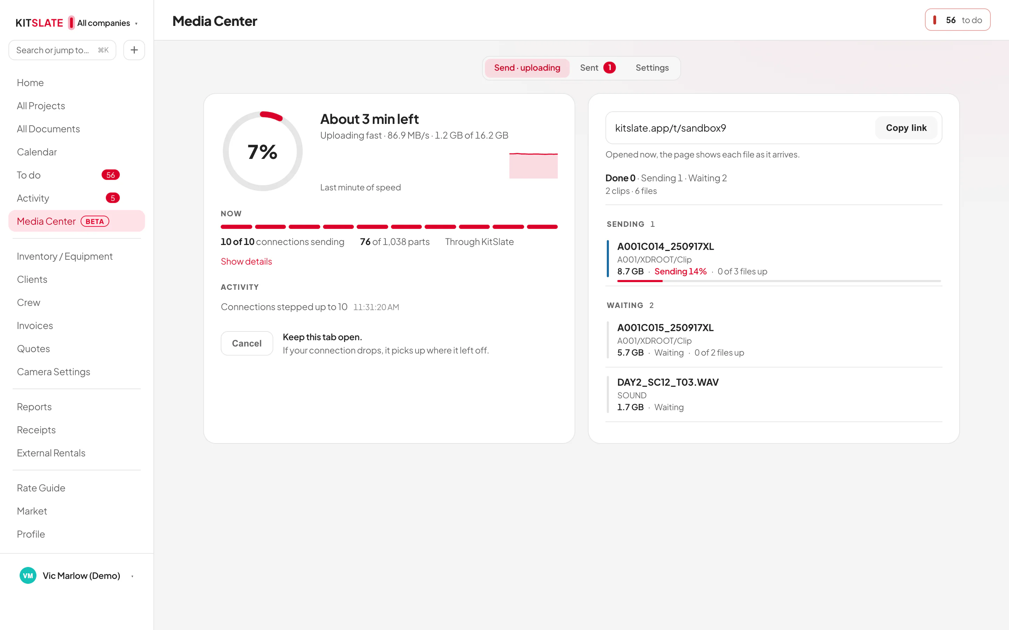Select the waiting clip A001C015_250917XL

click(774, 340)
